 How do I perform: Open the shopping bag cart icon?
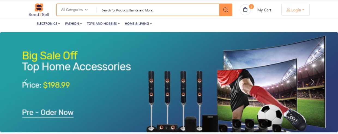click(x=245, y=10)
